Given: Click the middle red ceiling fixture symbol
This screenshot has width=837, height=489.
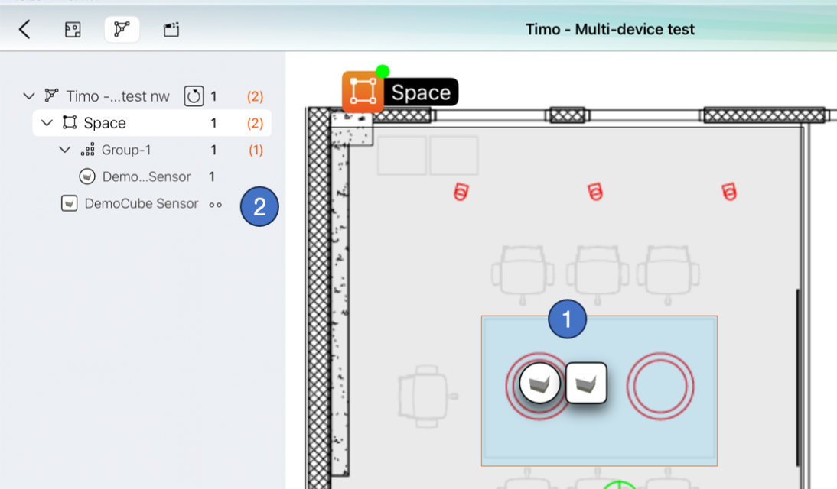Looking at the screenshot, I should [x=595, y=192].
